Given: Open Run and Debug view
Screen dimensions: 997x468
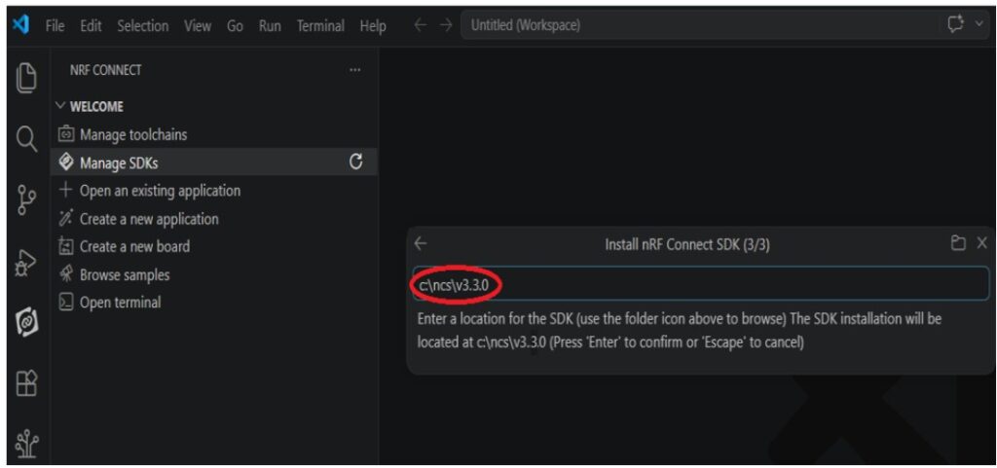Looking at the screenshot, I should 26,261.
